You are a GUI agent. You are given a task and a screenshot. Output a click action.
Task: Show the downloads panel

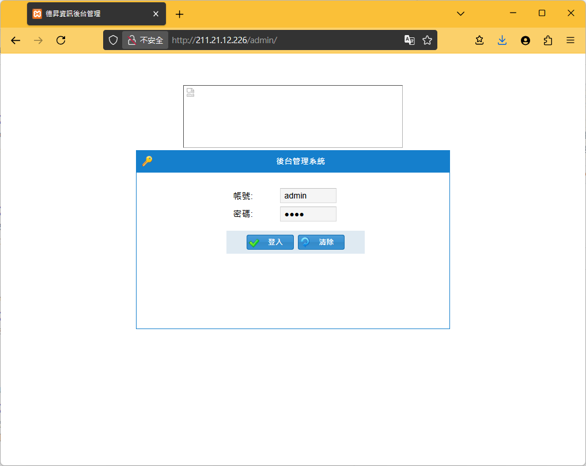pos(502,40)
